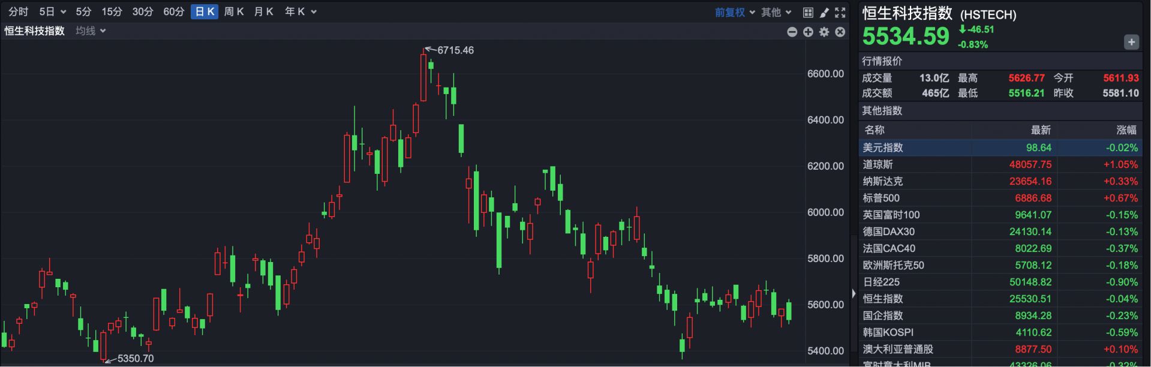Zoom out the chart with minus icon

[x=792, y=32]
